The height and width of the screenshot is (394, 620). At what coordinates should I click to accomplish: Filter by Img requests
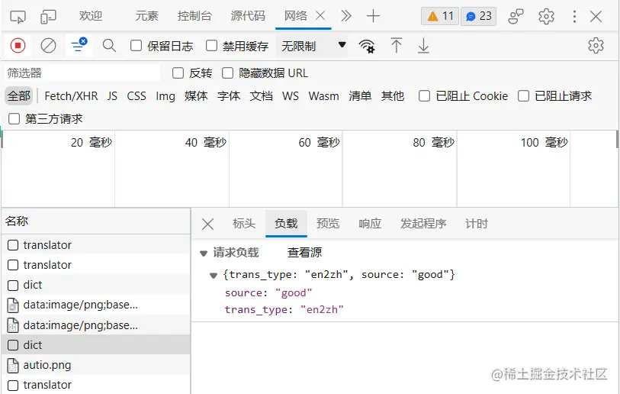(x=165, y=96)
